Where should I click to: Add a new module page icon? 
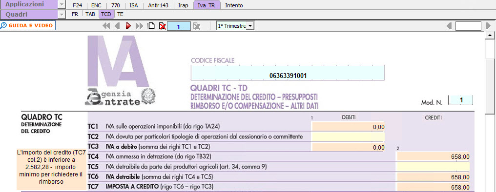pos(151,26)
